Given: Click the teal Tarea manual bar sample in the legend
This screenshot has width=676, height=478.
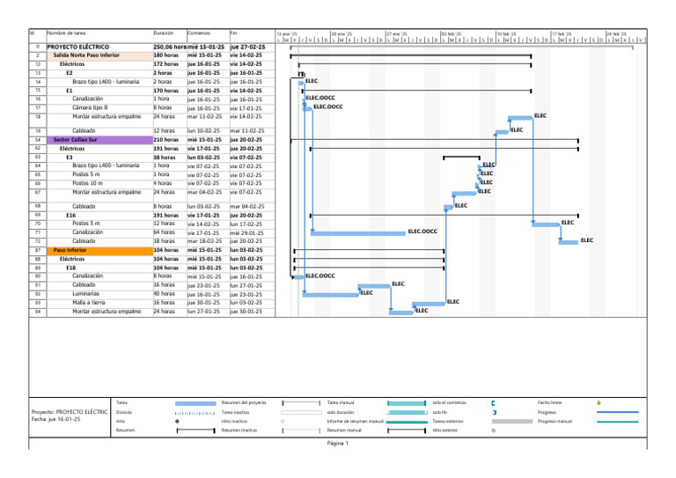Looking at the screenshot, I should click(407, 403).
